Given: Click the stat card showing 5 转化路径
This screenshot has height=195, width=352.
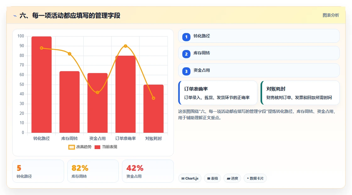Looking at the screenshot, I should click(38, 171).
